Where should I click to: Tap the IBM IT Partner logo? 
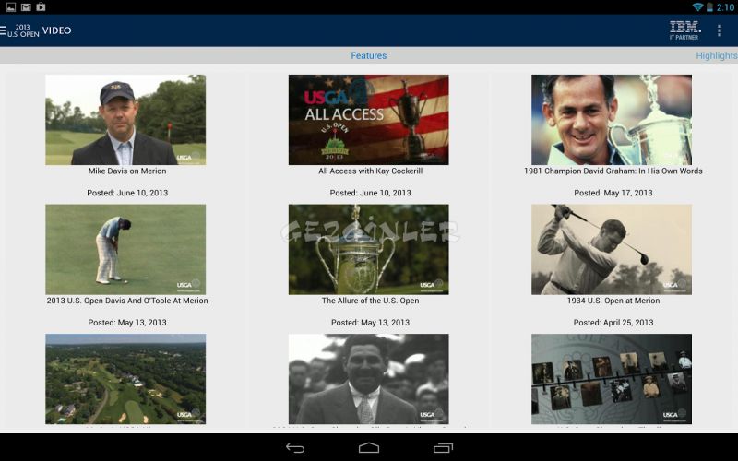pos(684,30)
